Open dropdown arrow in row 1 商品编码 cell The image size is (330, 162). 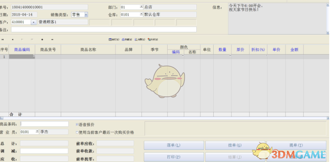pos(34,56)
